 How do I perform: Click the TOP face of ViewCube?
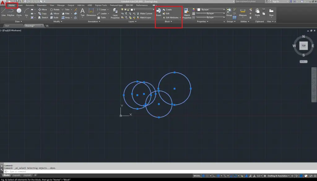tap(303, 46)
